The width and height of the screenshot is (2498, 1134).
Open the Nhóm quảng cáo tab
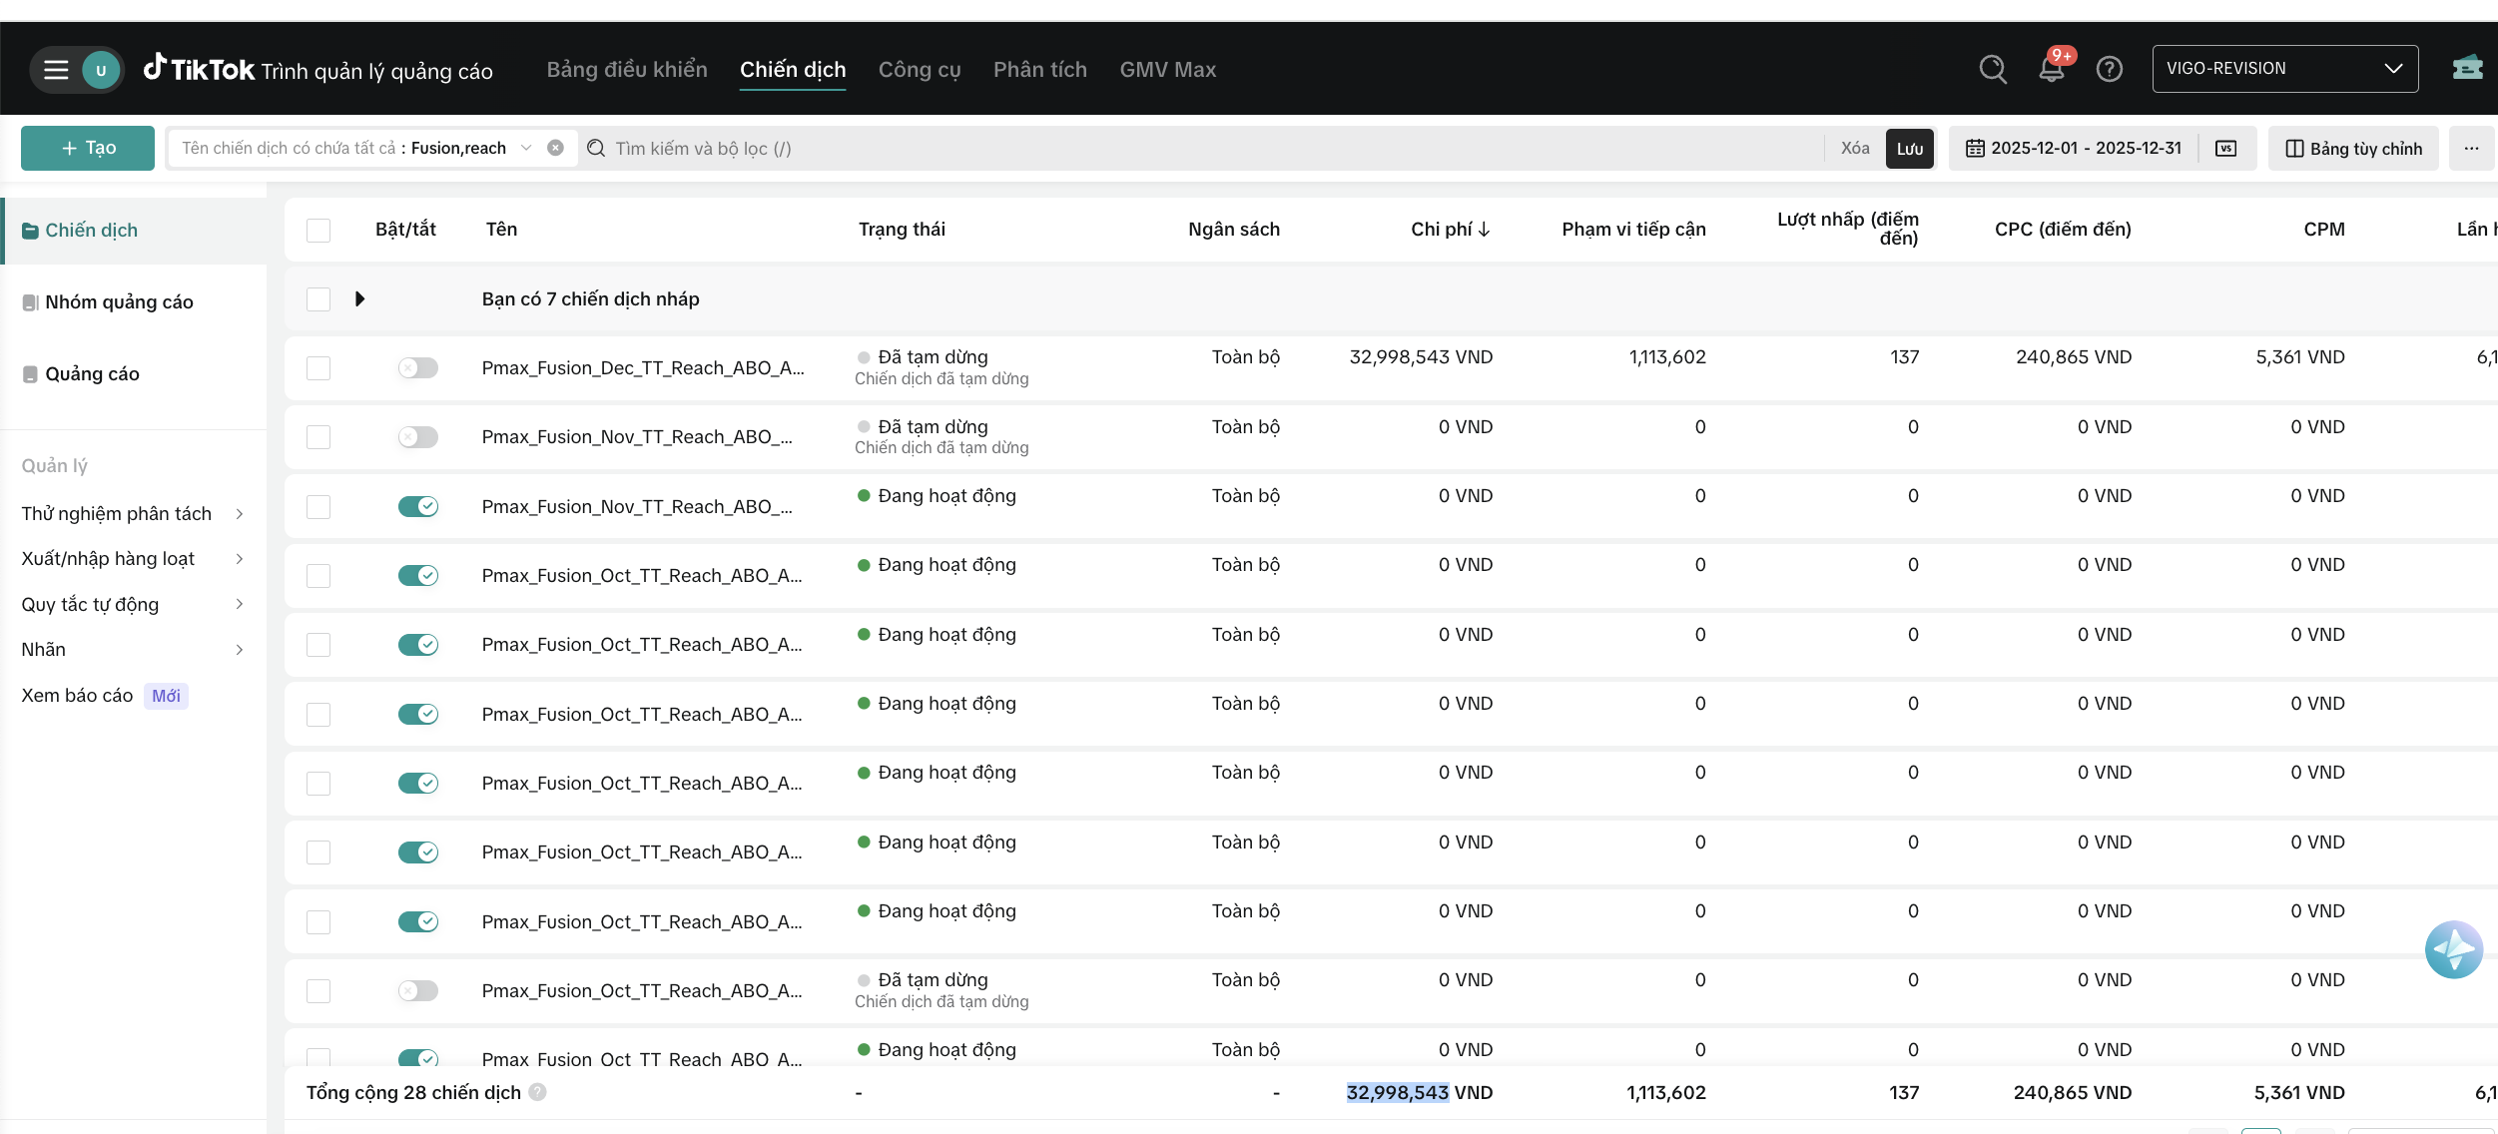[119, 302]
